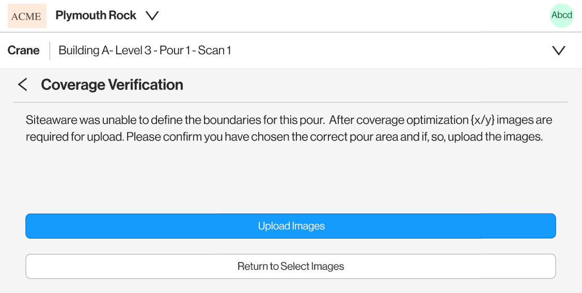The height and width of the screenshot is (293, 582).
Task: Expand the scan selector chevron
Action: (559, 51)
